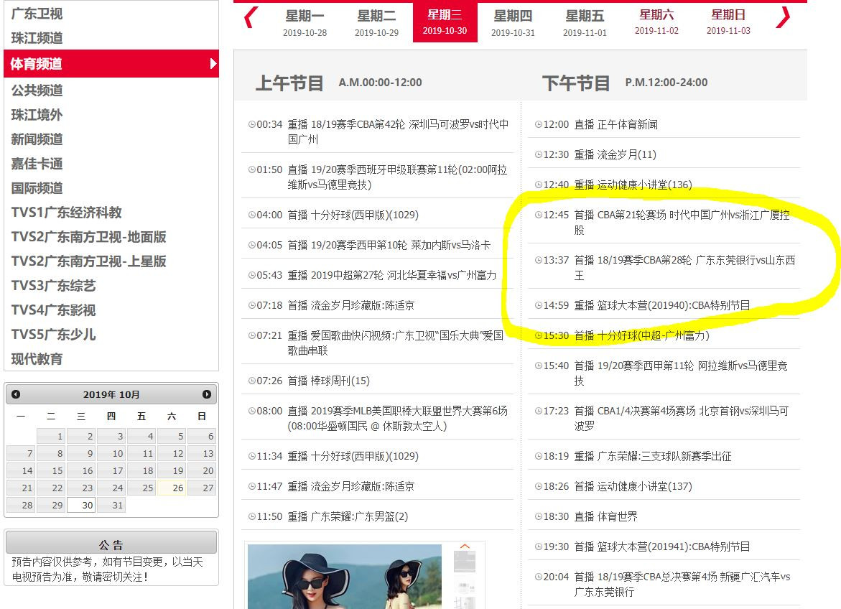Open TVS4广东影视 channel
The width and height of the screenshot is (841, 609).
pyautogui.click(x=53, y=310)
